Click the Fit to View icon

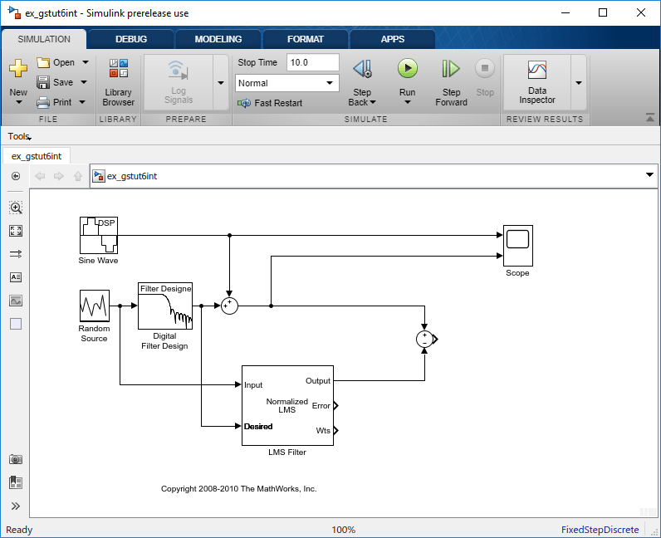point(16,231)
